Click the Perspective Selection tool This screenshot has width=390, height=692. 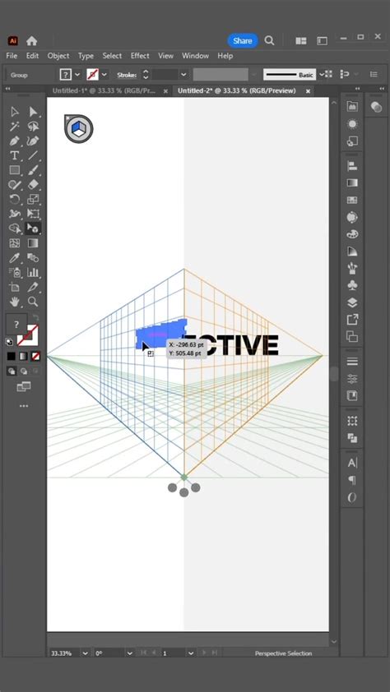33,228
